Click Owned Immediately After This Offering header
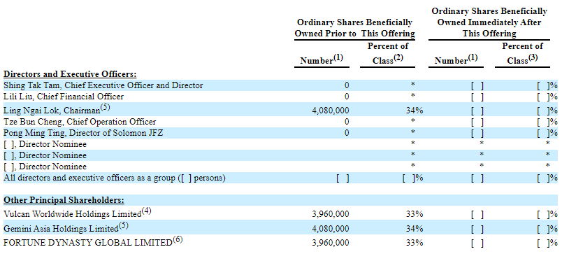This screenshot has height=254, width=562. coord(489,22)
